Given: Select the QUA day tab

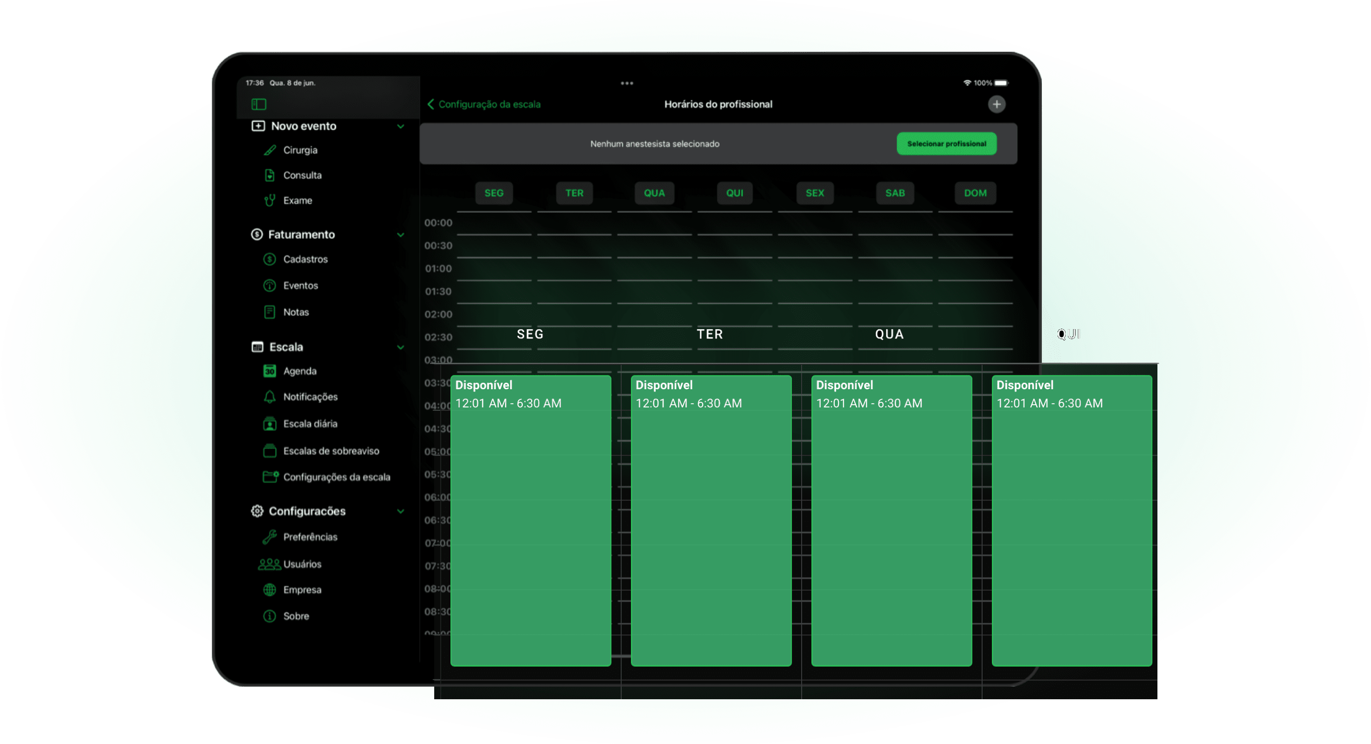Looking at the screenshot, I should pos(655,193).
